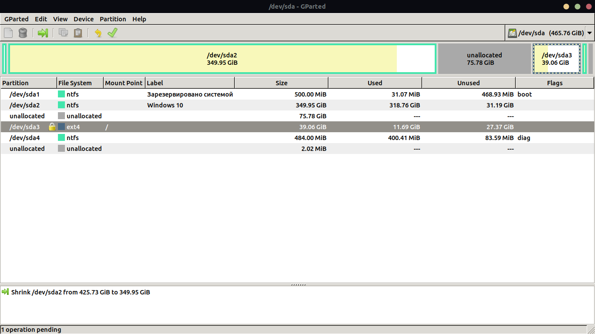Click the 'ext4' file system cell

[x=73, y=127]
